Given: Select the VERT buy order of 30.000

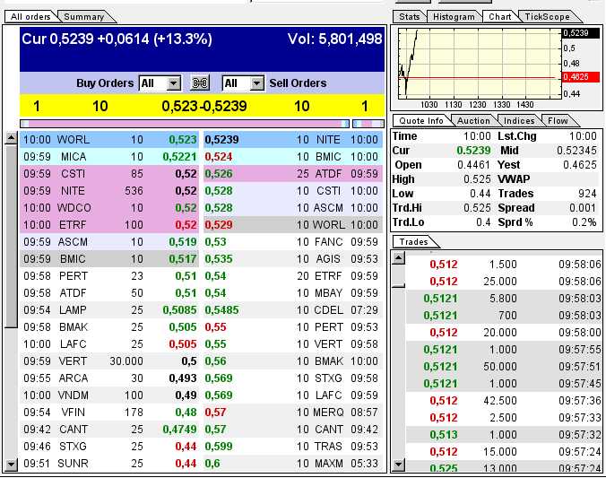Looking at the screenshot, I should point(109,361).
